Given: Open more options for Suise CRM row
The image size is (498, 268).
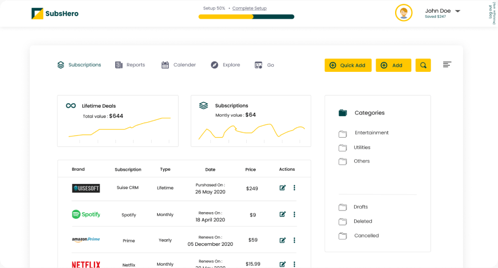Looking at the screenshot, I should coord(294,188).
